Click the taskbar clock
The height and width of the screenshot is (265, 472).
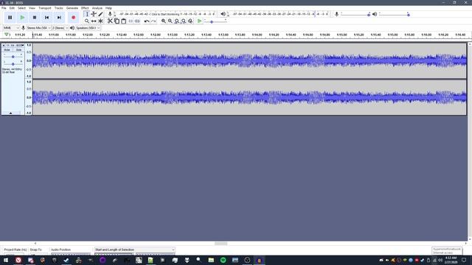tap(451, 260)
